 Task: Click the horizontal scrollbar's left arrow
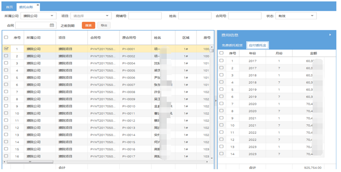tap(4, 162)
